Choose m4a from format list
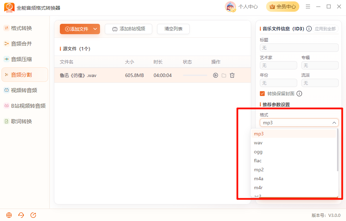The height and width of the screenshot is (221, 346). [x=294, y=179]
